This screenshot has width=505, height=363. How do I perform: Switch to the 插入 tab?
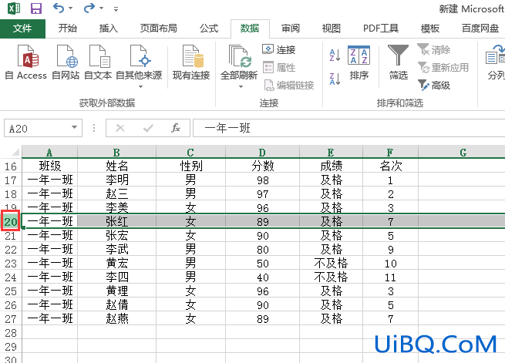click(x=109, y=29)
